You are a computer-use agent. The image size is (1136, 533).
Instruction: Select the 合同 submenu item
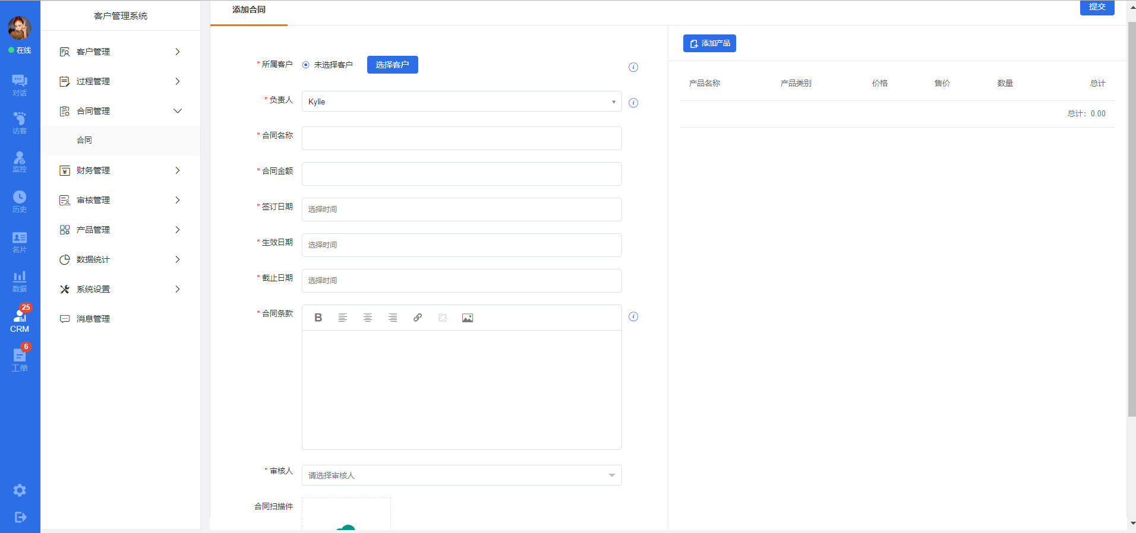point(84,140)
